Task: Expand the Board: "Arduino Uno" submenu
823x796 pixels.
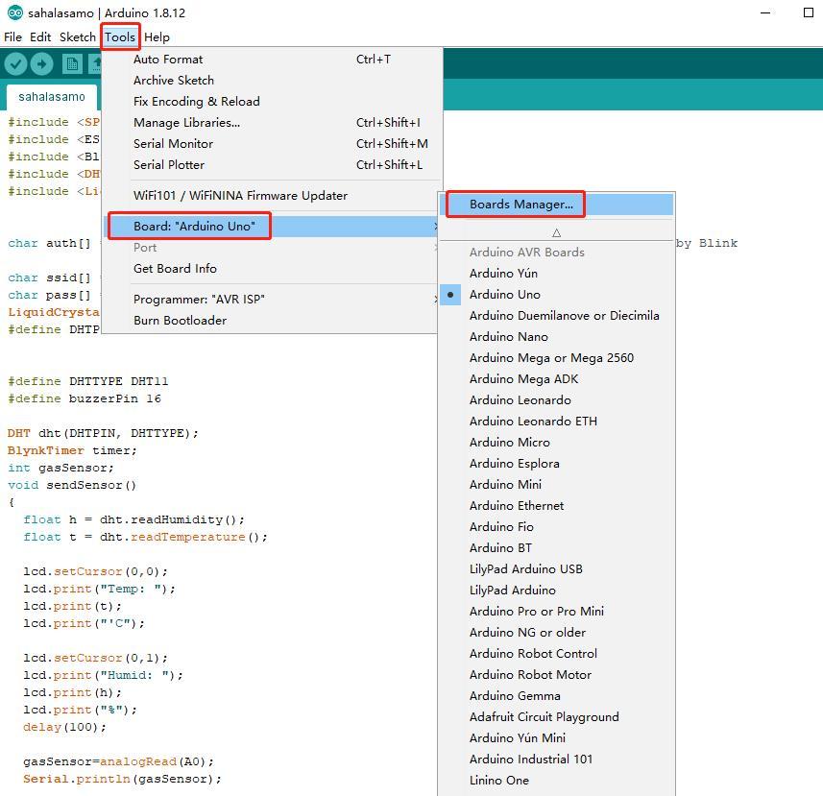Action: tap(272, 227)
